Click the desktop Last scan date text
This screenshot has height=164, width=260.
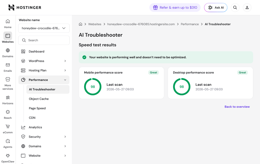(x=209, y=89)
